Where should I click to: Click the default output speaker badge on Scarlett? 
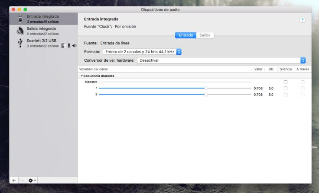click(x=74, y=46)
